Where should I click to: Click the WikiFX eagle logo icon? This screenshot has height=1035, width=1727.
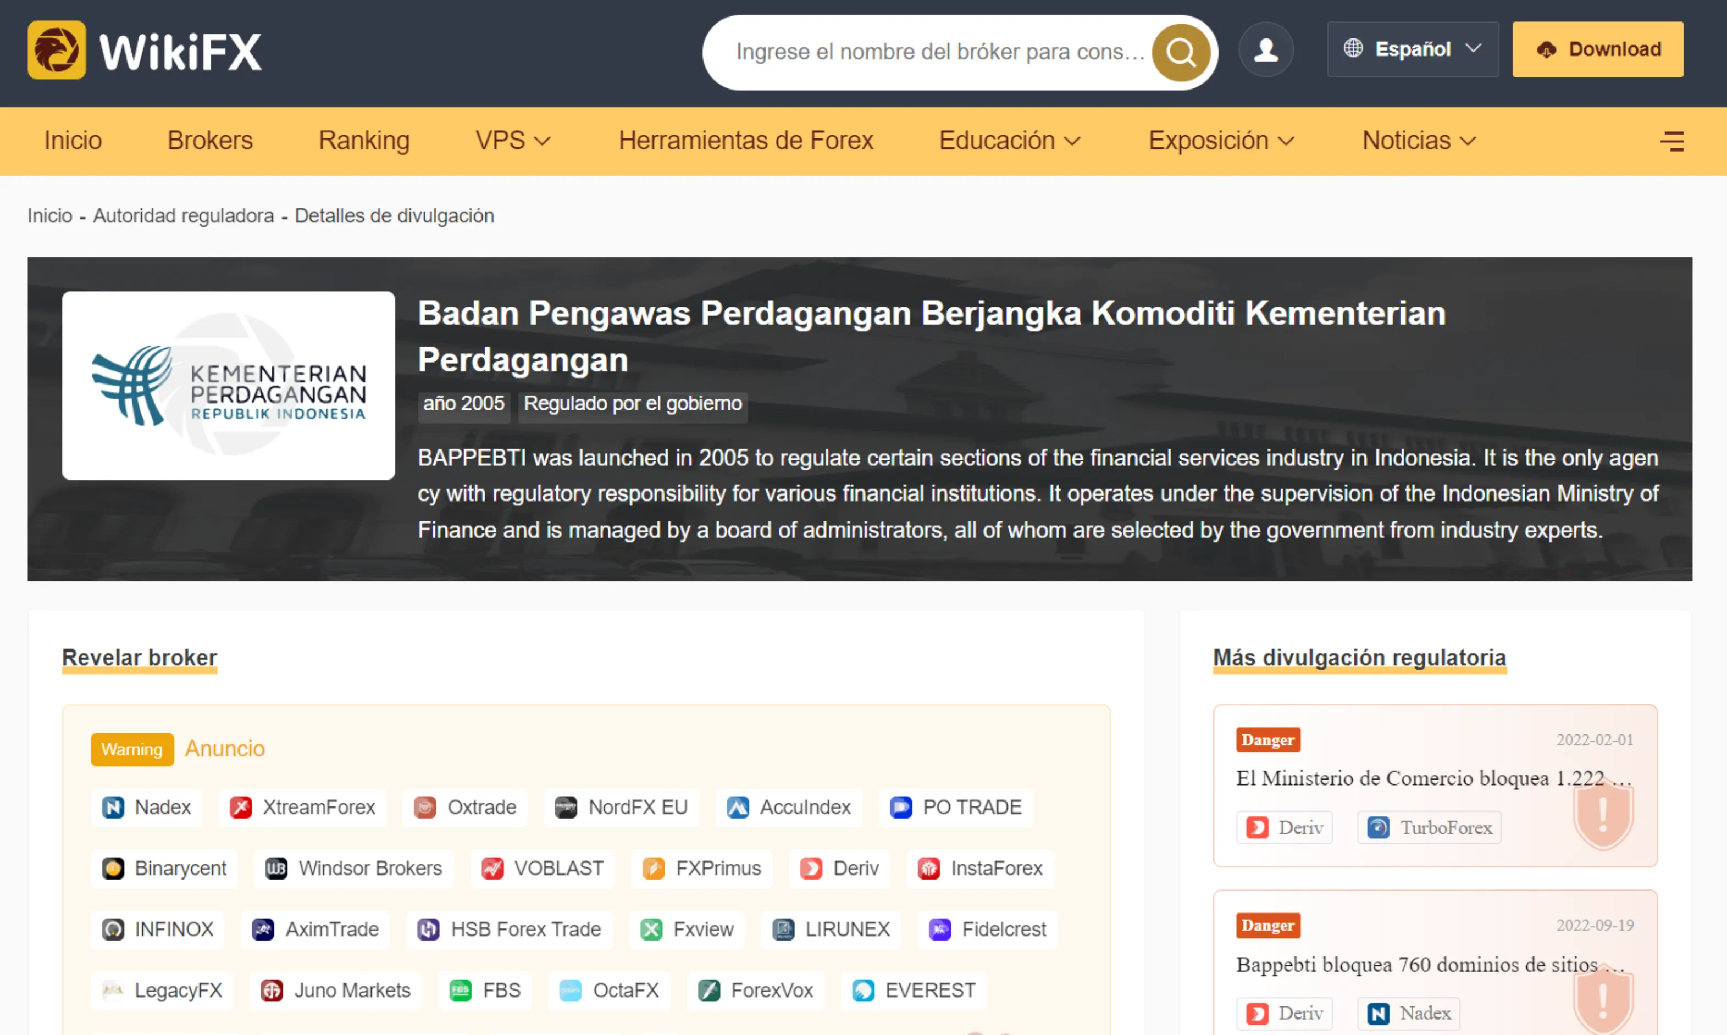pos(57,49)
